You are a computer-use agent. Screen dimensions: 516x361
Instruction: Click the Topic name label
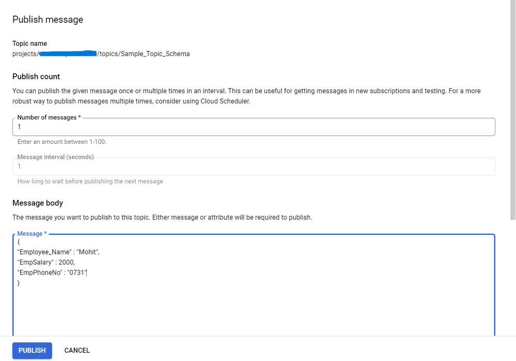(x=29, y=43)
